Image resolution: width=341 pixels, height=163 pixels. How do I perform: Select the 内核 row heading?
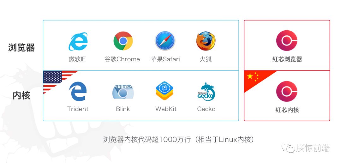tap(21, 95)
